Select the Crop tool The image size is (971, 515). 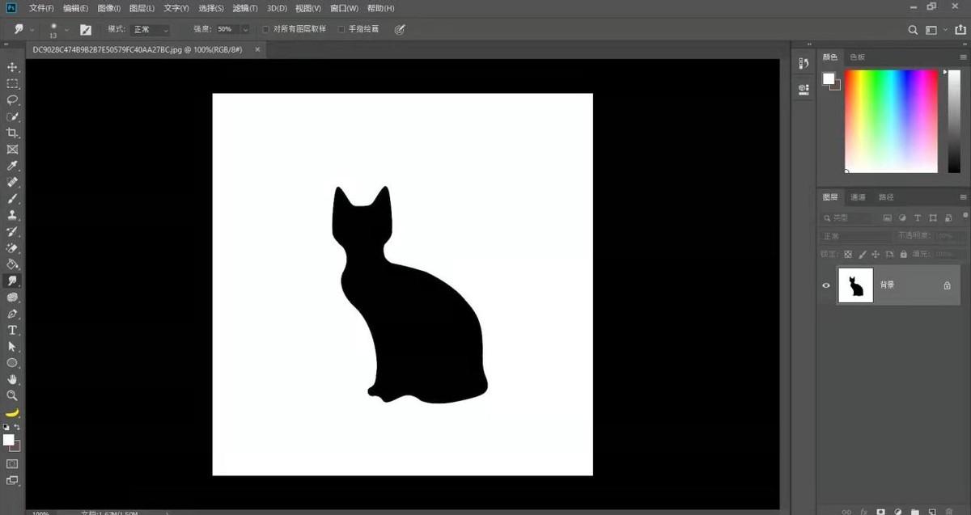pos(12,133)
